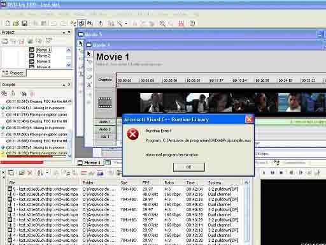The width and height of the screenshot is (326, 245).
Task: Click the 00:03:09 chapter marker
Action: tap(147, 80)
